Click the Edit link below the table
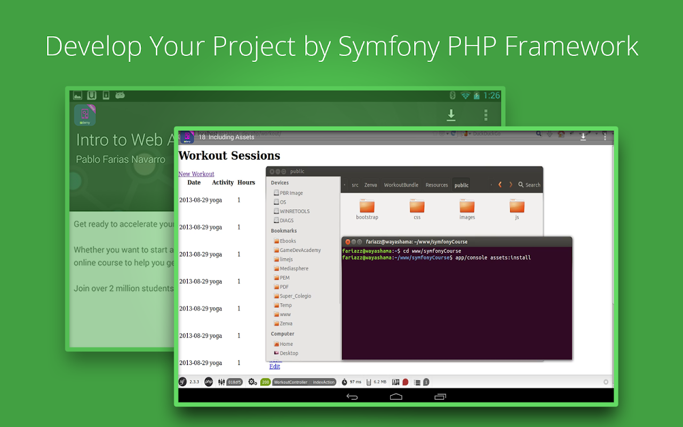The image size is (683, 427). pos(275,366)
